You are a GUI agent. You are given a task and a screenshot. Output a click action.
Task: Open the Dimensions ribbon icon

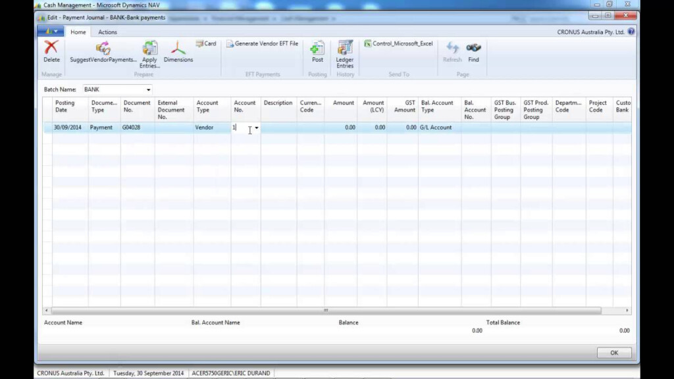pos(178,52)
